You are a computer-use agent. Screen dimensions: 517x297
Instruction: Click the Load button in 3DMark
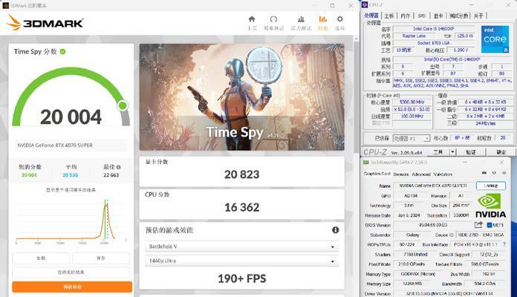coord(41,258)
